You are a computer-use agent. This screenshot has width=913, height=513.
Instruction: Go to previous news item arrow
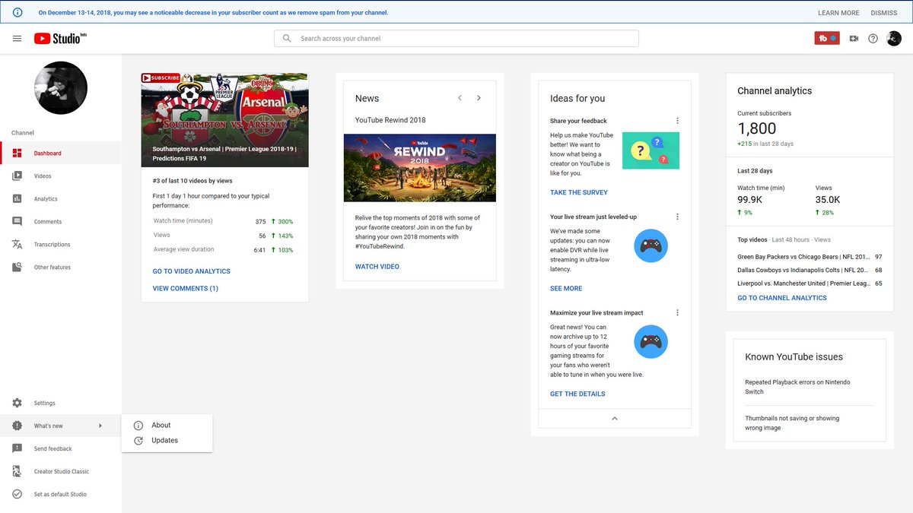click(460, 98)
